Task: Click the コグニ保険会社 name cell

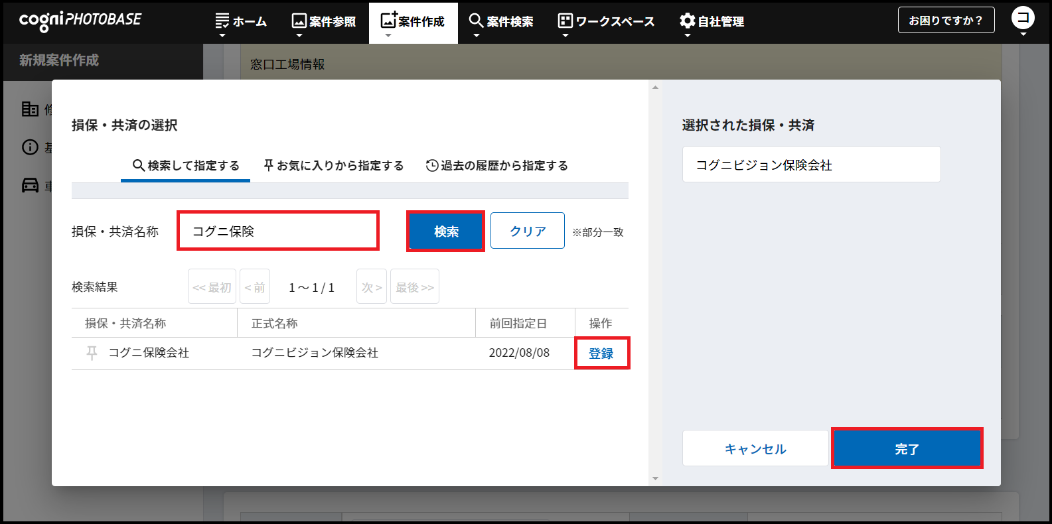Action: 149,353
